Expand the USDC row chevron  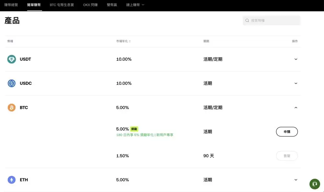[295, 83]
